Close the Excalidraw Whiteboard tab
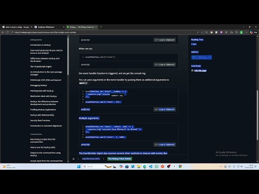The width and height of the screenshot is (259, 194). coord(64,27)
